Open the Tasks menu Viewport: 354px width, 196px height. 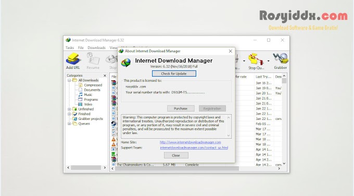coord(70,48)
